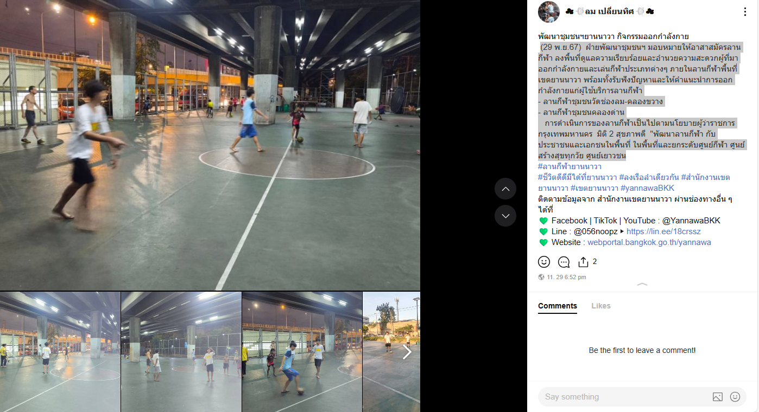
Task: Click the globe visibility icon beside the post date
Action: pyautogui.click(x=541, y=277)
